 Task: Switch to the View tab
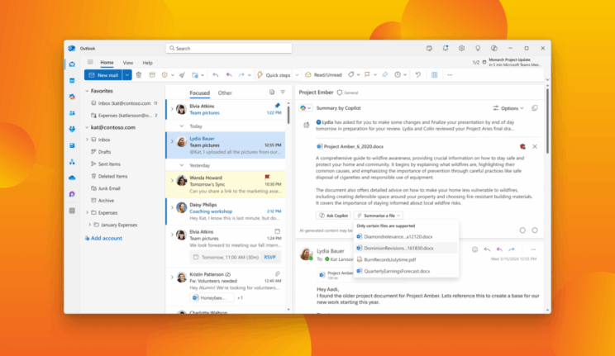pos(128,63)
